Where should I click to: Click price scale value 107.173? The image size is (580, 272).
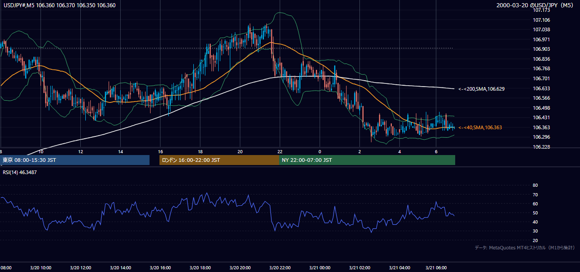point(541,10)
